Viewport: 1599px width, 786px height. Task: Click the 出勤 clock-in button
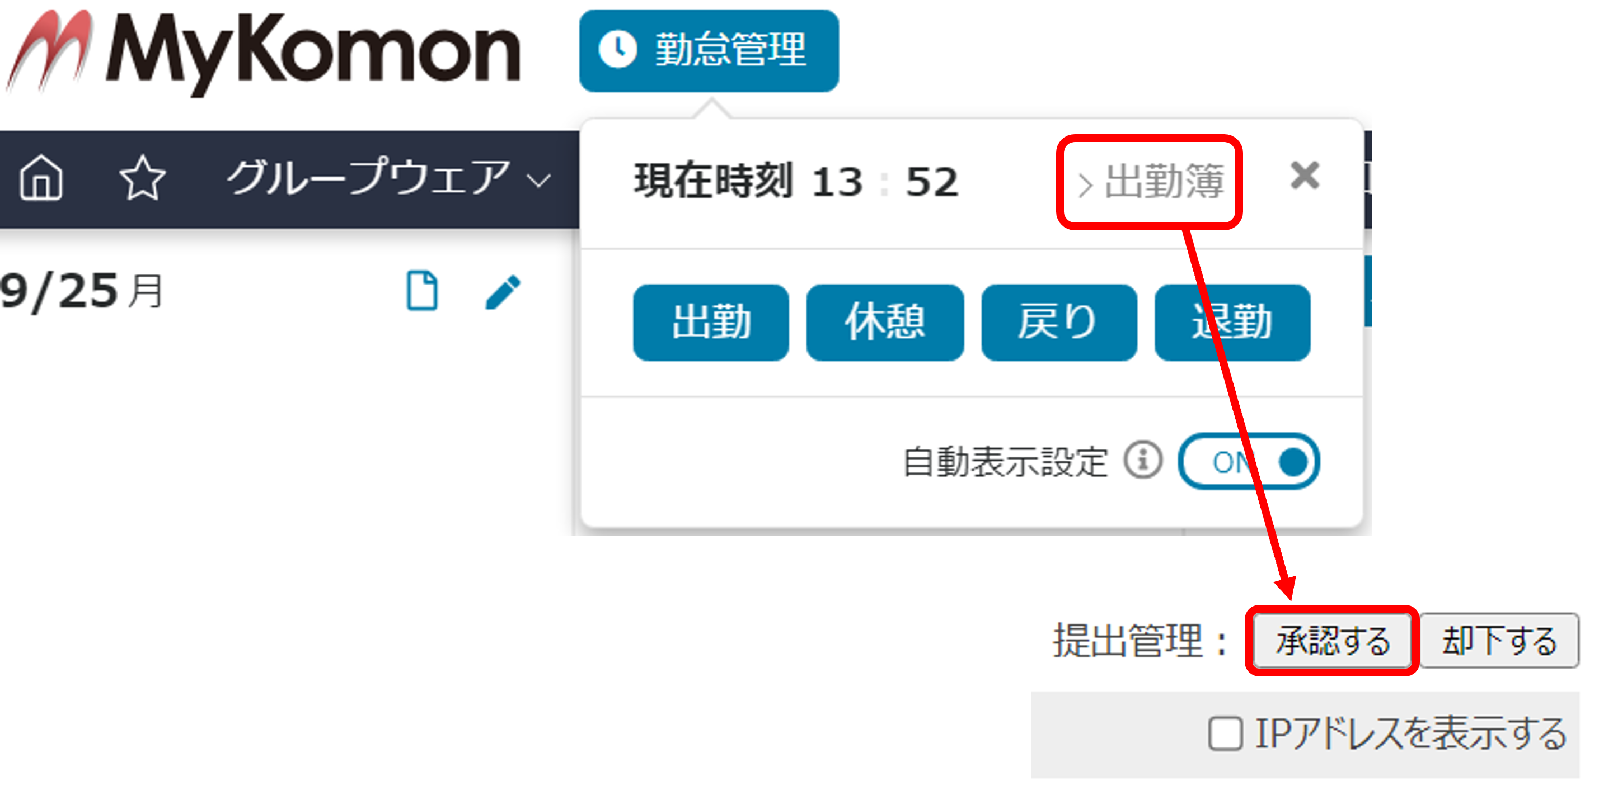click(x=711, y=323)
